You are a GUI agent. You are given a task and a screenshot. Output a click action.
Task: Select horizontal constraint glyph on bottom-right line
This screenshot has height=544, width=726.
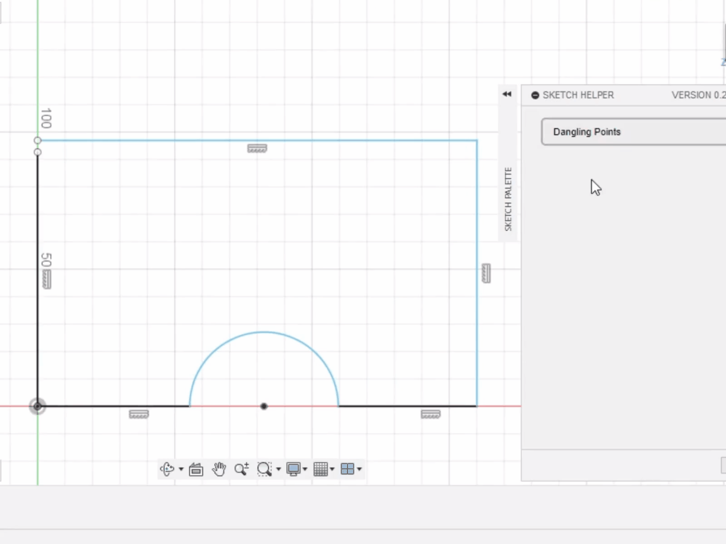[x=431, y=414]
